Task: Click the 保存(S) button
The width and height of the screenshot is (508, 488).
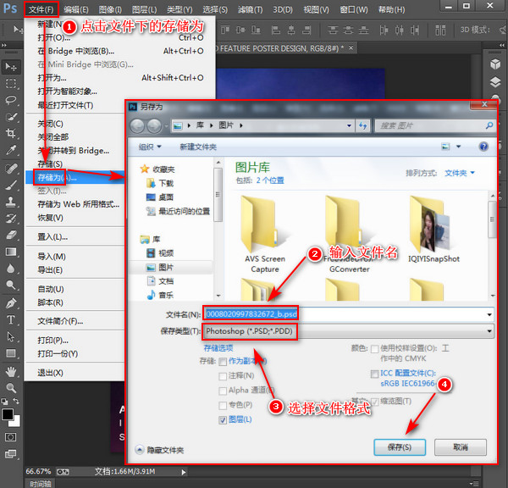Action: click(400, 447)
